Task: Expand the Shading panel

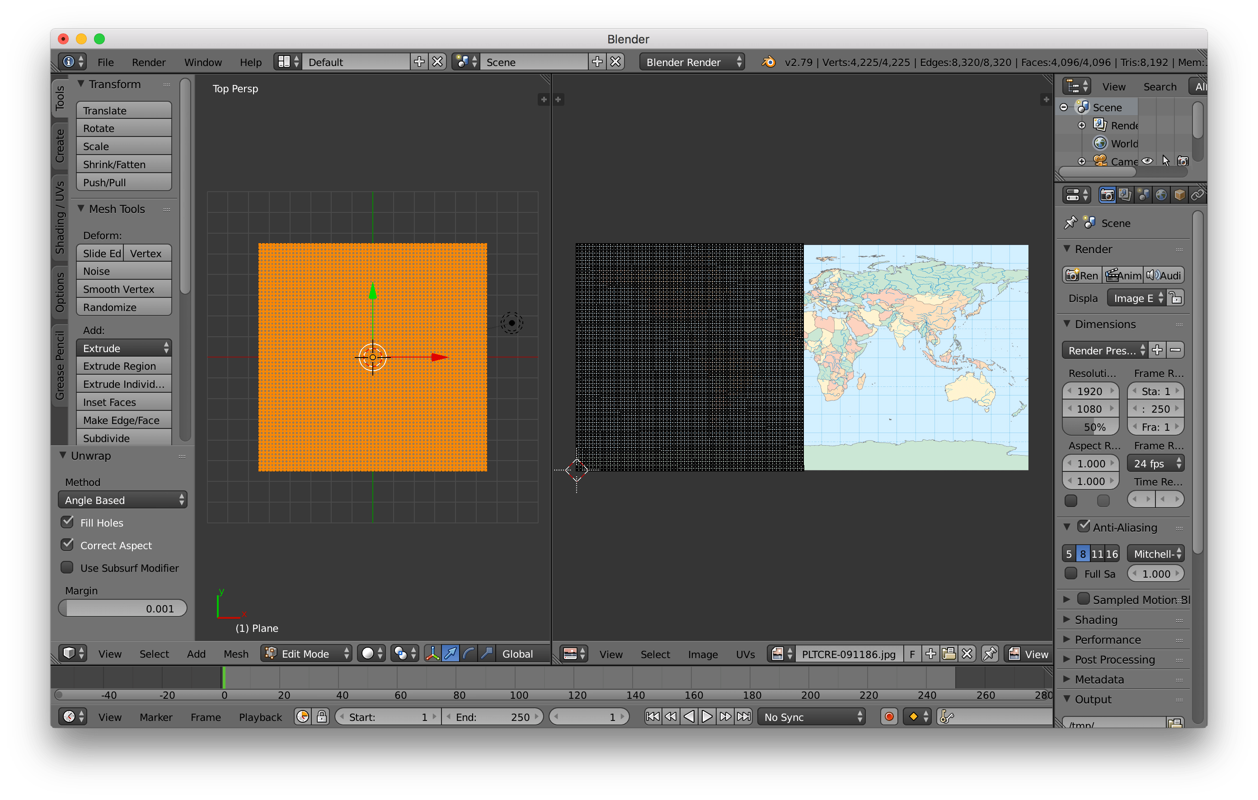Action: point(1095,620)
